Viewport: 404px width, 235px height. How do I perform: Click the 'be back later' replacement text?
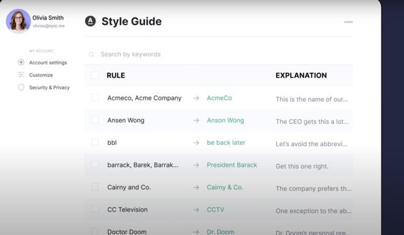pyautogui.click(x=226, y=143)
